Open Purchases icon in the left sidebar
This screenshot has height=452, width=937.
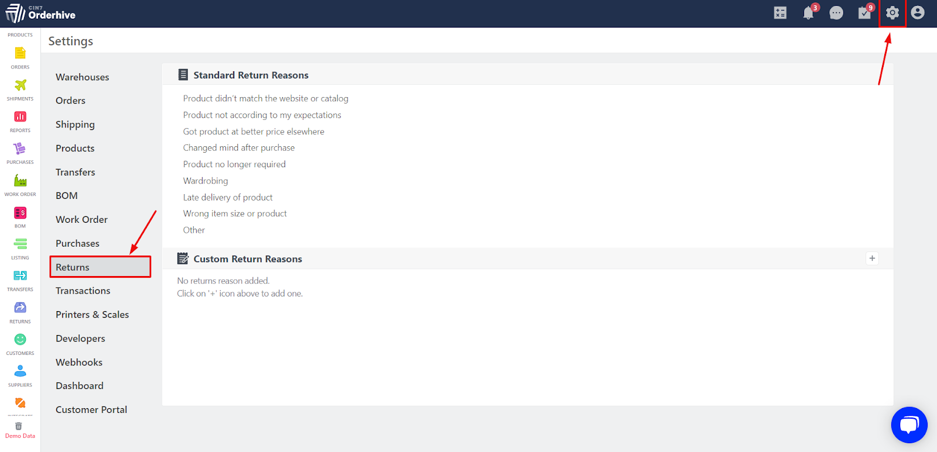20,149
